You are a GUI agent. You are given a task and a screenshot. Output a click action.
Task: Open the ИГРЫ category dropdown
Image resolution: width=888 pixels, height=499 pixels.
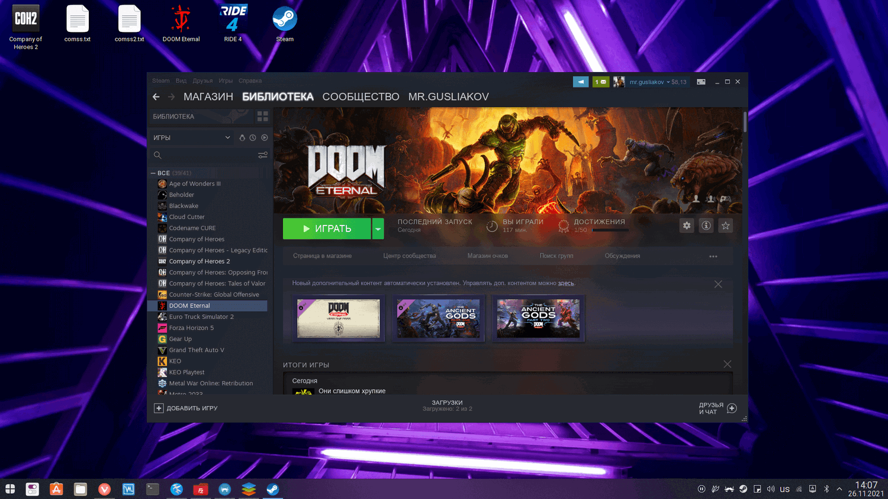click(192, 138)
